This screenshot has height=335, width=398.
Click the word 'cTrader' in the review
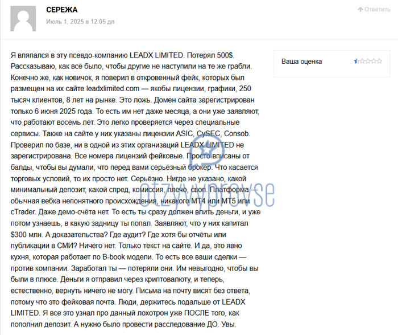[23, 212]
